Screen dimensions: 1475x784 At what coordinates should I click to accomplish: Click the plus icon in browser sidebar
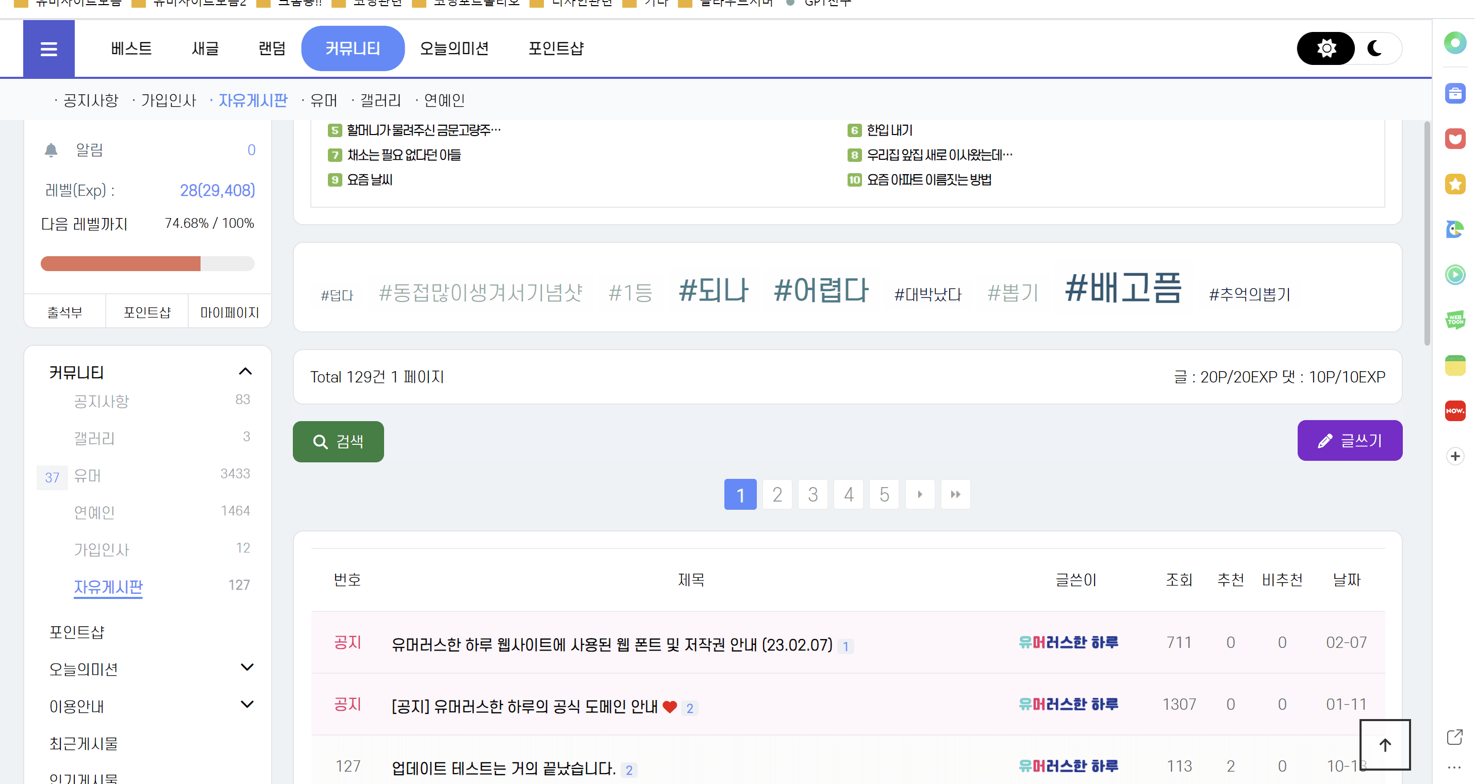coord(1455,456)
